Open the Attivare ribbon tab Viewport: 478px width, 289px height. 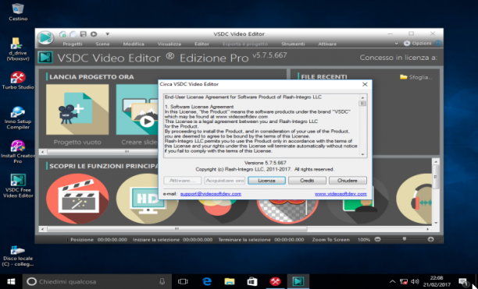(x=327, y=44)
